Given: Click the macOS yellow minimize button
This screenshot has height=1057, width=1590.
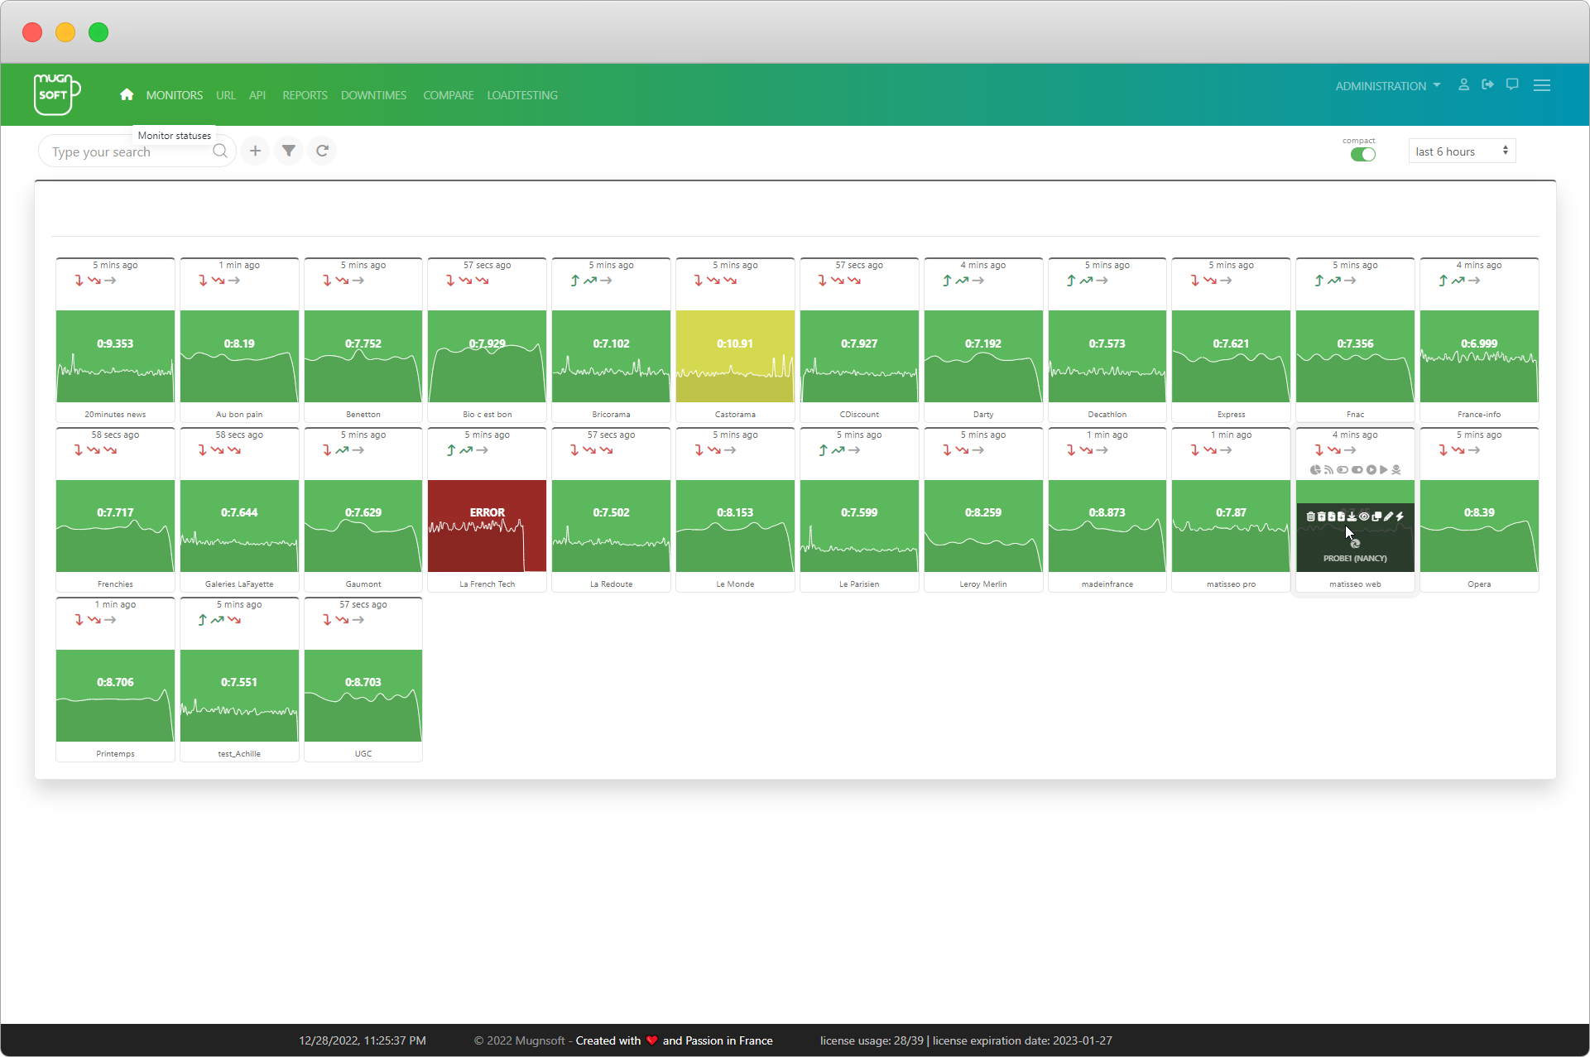Looking at the screenshot, I should [65, 32].
